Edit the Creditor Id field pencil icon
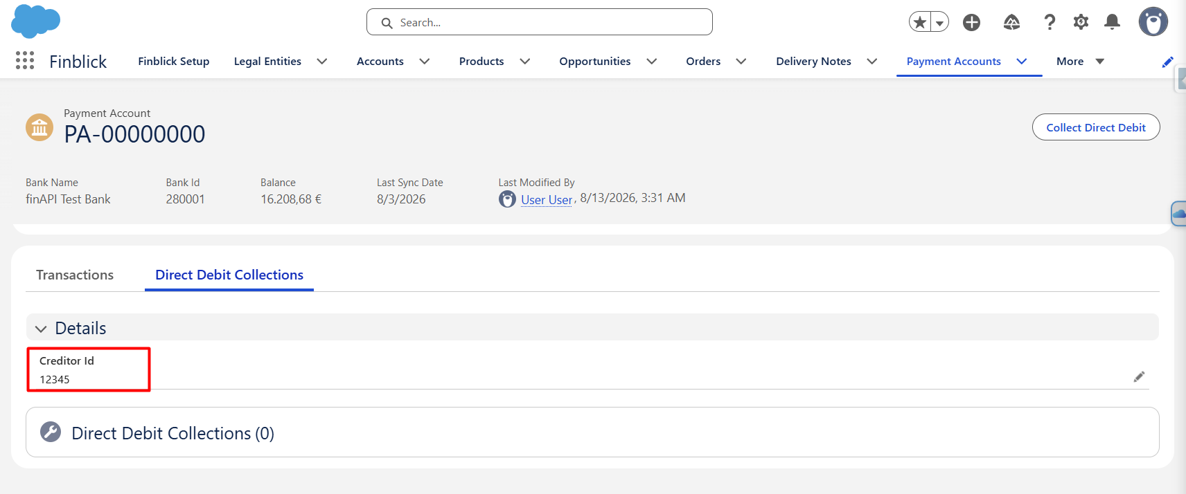Viewport: 1186px width, 494px height. point(1139,376)
